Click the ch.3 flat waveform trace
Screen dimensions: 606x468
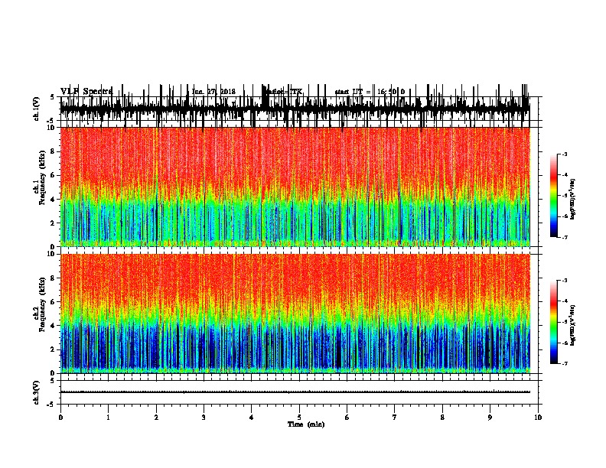[295, 392]
